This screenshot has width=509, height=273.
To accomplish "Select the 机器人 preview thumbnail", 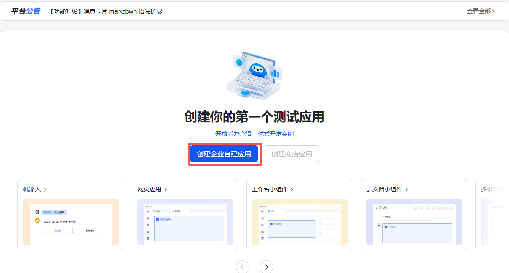I will pyautogui.click(x=71, y=222).
